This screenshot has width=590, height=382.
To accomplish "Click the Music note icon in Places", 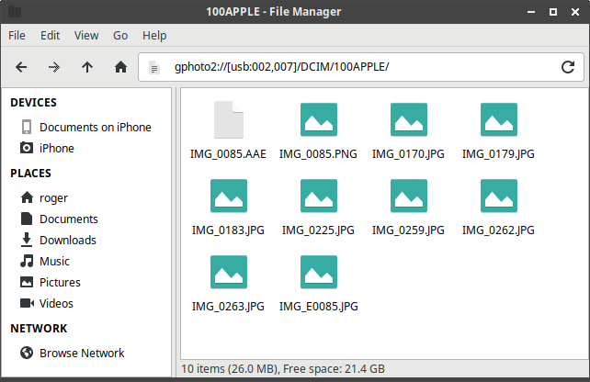I will (27, 261).
